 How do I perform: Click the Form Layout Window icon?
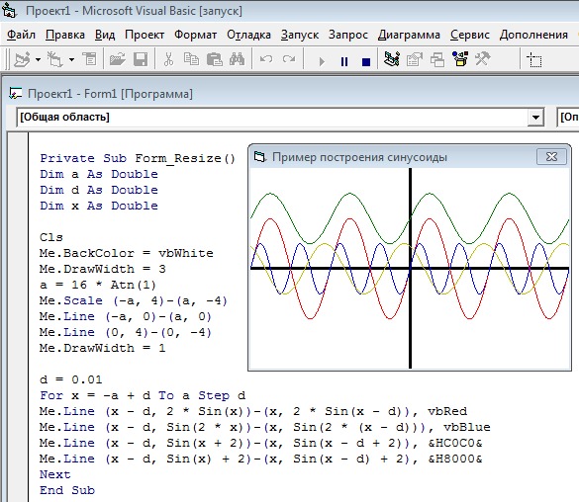tap(437, 59)
